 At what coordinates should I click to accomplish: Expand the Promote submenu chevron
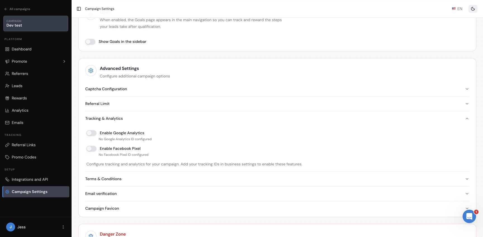64,61
